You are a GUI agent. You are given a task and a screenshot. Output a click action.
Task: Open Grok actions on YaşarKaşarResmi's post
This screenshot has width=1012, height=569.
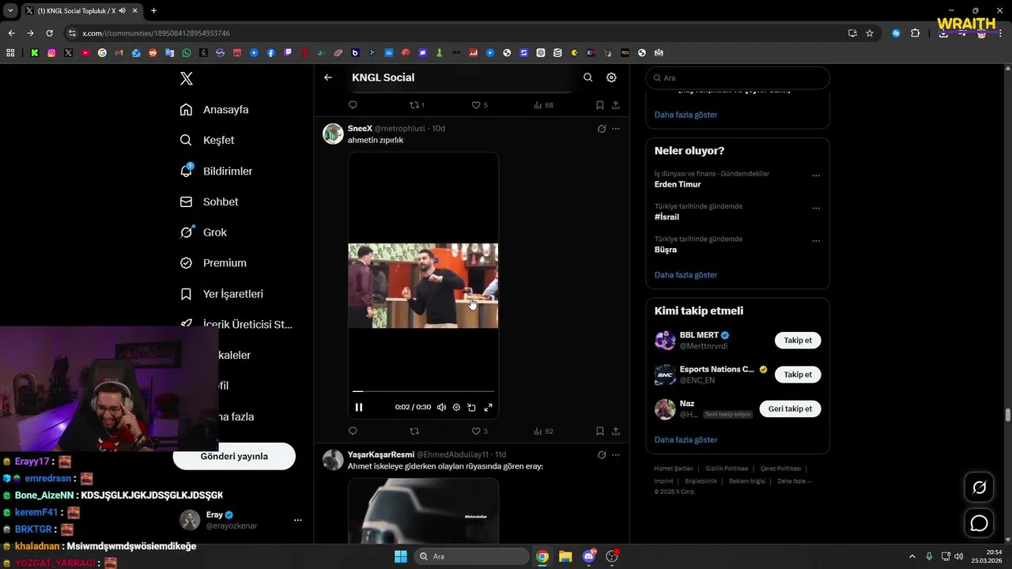coord(602,454)
